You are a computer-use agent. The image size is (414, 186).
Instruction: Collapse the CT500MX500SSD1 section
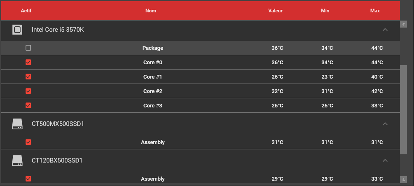pos(385,124)
